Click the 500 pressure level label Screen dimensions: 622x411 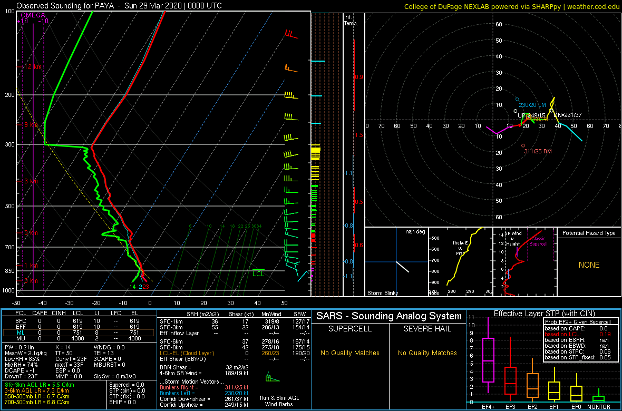[x=9, y=206]
